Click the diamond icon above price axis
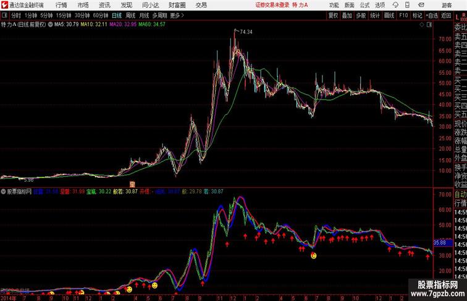 click(x=422, y=25)
